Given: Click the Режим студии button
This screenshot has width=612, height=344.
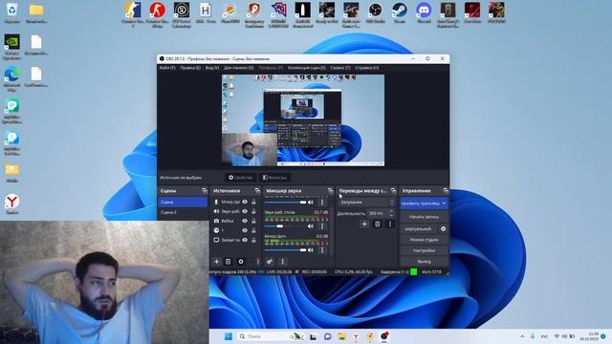Looking at the screenshot, I should 424,240.
